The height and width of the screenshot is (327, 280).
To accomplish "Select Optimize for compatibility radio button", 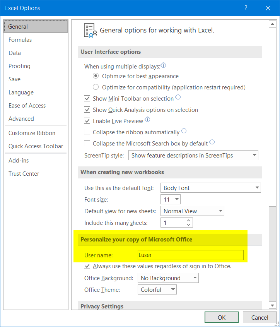I will click(96, 87).
